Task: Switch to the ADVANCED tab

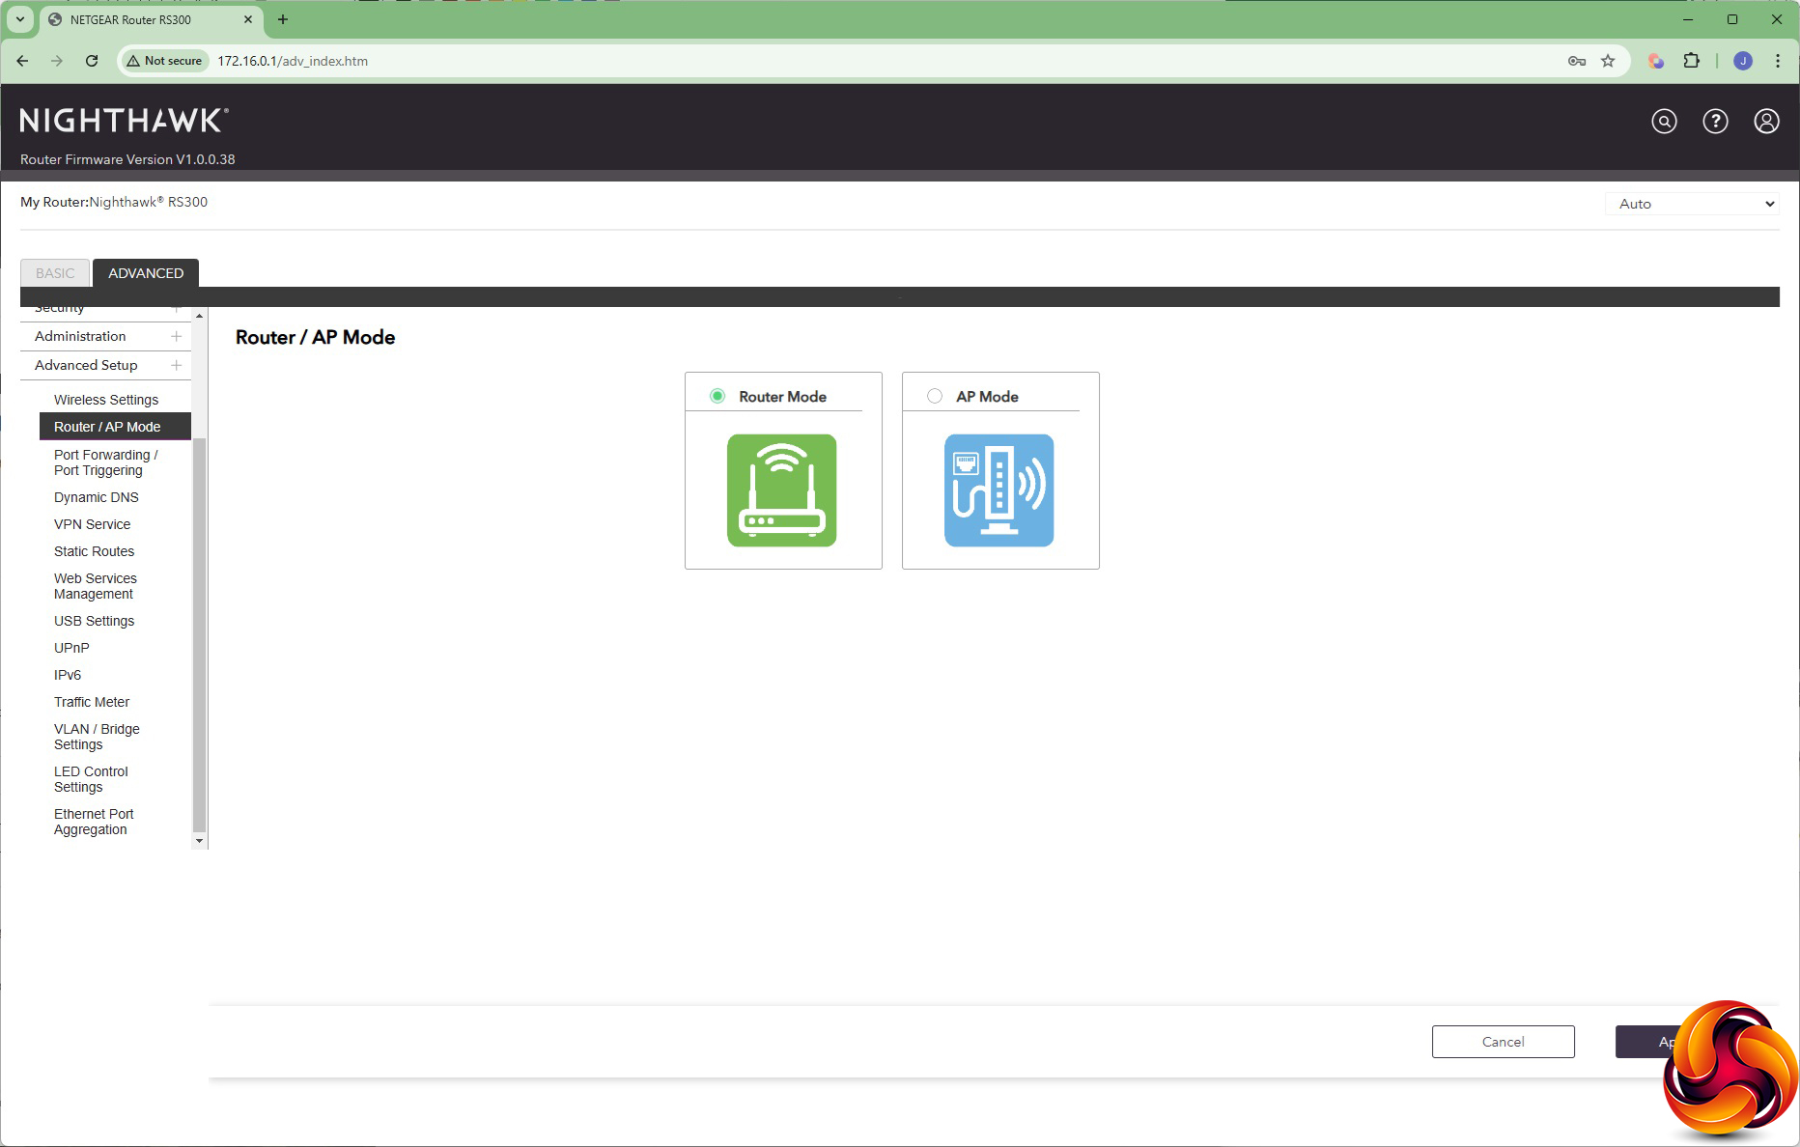Action: pos(146,273)
